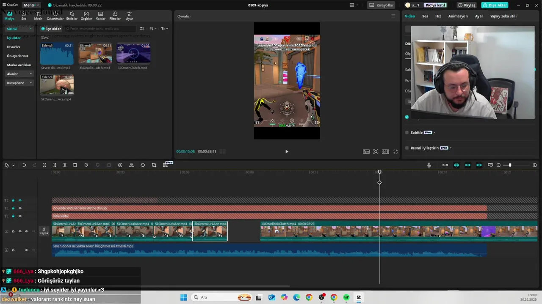This screenshot has width=542, height=304.
Task: Play the preview in the player
Action: click(287, 152)
